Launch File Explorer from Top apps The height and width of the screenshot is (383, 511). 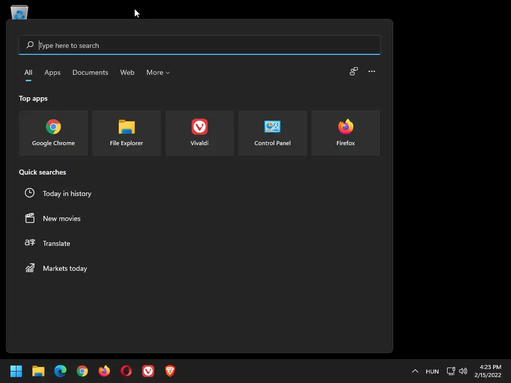(x=126, y=133)
